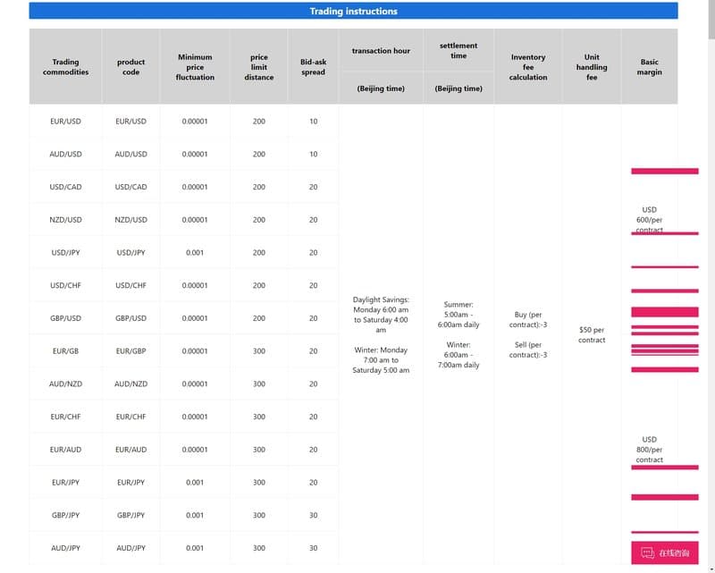
Task: Click the Trading instructions header bar
Action: [x=353, y=11]
